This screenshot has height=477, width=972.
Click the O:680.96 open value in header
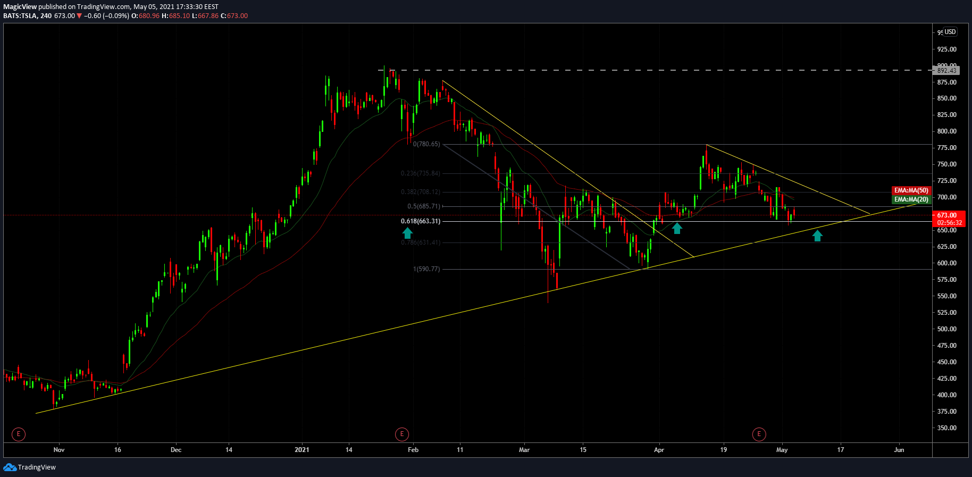point(146,16)
